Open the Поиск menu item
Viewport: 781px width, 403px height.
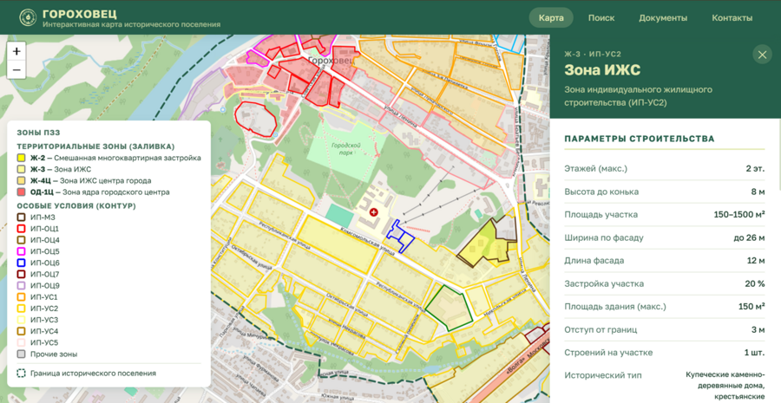tap(601, 18)
